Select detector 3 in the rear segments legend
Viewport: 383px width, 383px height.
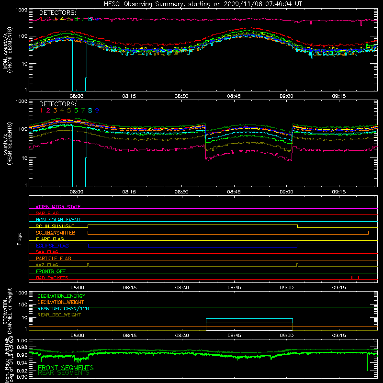[55, 111]
